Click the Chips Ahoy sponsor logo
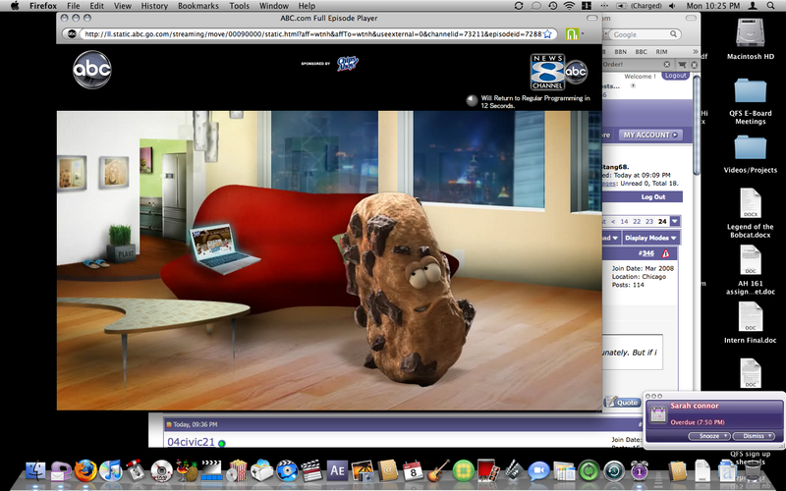Image resolution: width=786 pixels, height=491 pixels. click(x=348, y=64)
